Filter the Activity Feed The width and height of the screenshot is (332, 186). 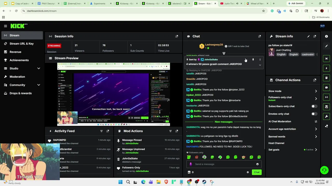101,131
